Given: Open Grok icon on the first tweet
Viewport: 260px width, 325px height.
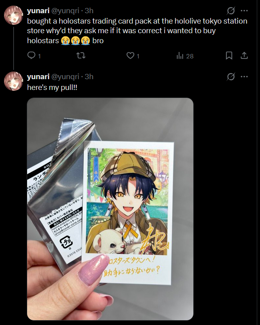Looking at the screenshot, I should [230, 10].
